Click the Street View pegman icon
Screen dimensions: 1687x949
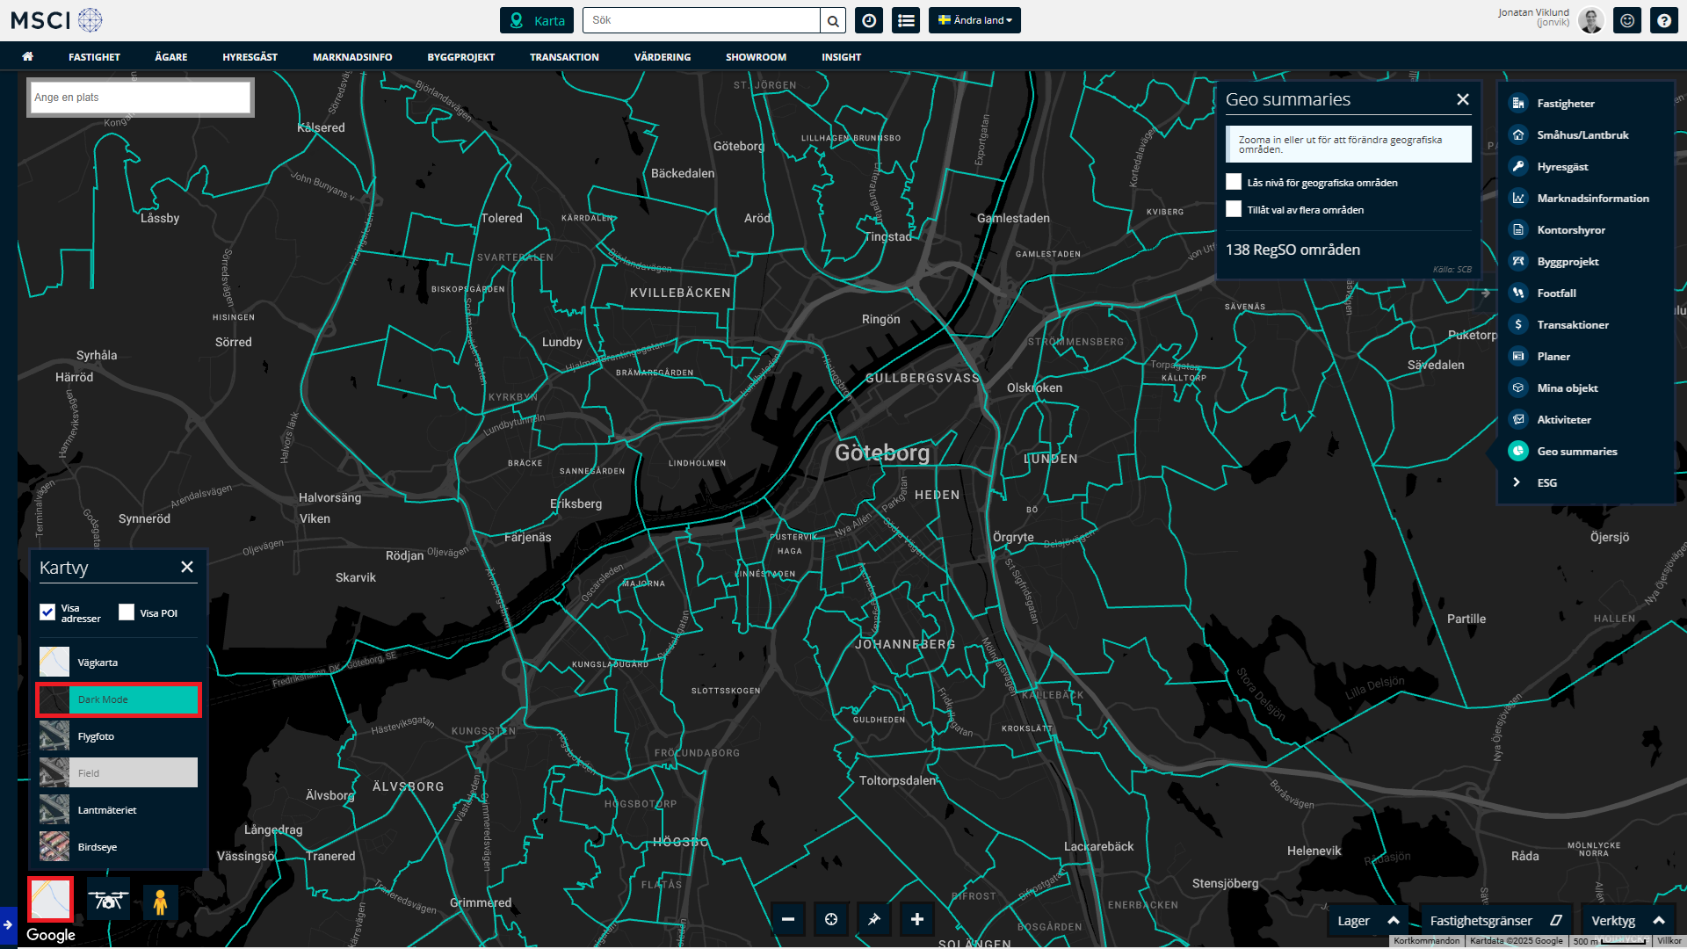click(x=160, y=902)
